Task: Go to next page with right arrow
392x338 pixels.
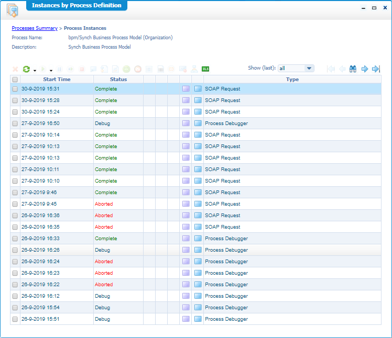Action: [x=365, y=69]
